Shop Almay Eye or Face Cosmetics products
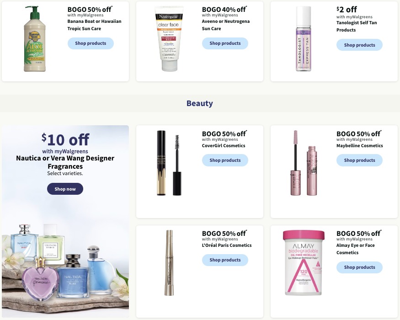 tap(359, 267)
